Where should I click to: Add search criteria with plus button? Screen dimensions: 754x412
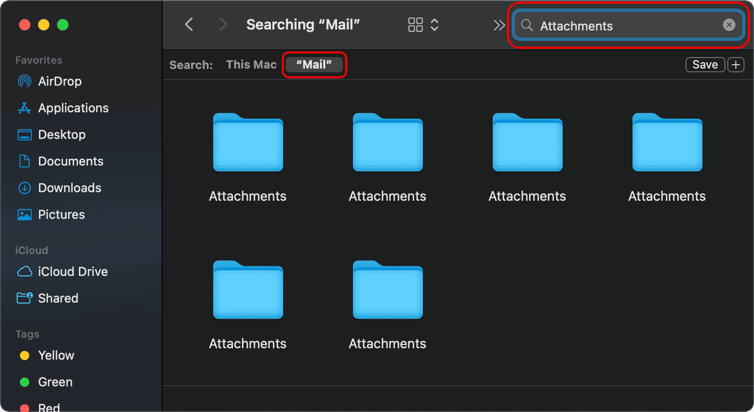click(x=736, y=65)
